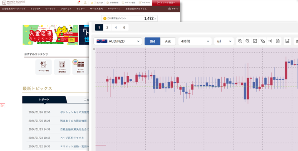Image resolution: width=298 pixels, height=151 pixels.
Task: Toggle the Y-axis lock icon
Action: click(263, 41)
